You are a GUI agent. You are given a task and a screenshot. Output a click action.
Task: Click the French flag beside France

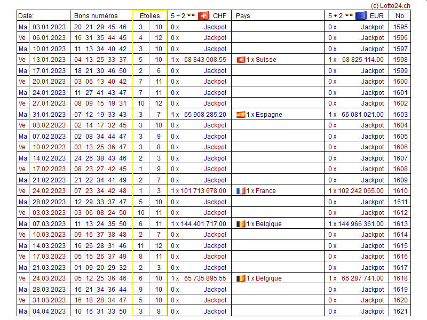pos(241,191)
